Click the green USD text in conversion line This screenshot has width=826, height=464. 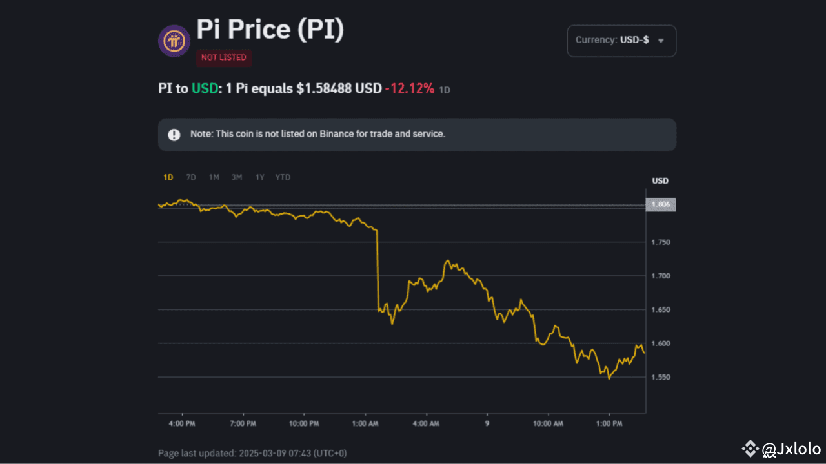(204, 89)
